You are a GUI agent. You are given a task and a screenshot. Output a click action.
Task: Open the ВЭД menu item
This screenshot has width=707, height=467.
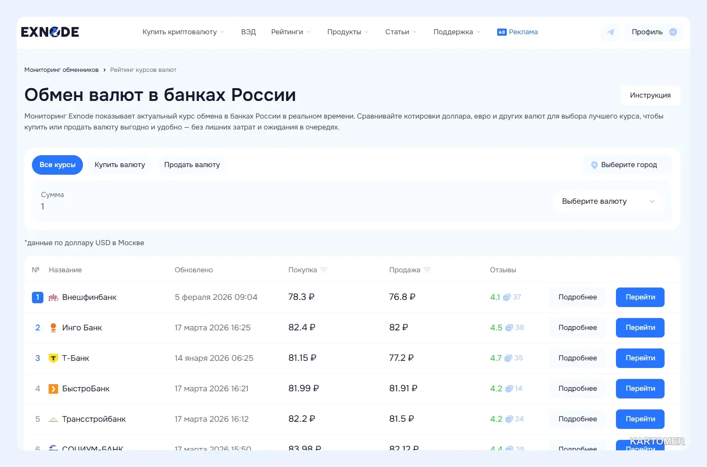coord(248,32)
